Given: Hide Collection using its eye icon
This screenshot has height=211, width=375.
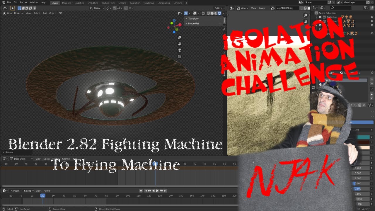Looking at the screenshot, I should tap(372, 17).
